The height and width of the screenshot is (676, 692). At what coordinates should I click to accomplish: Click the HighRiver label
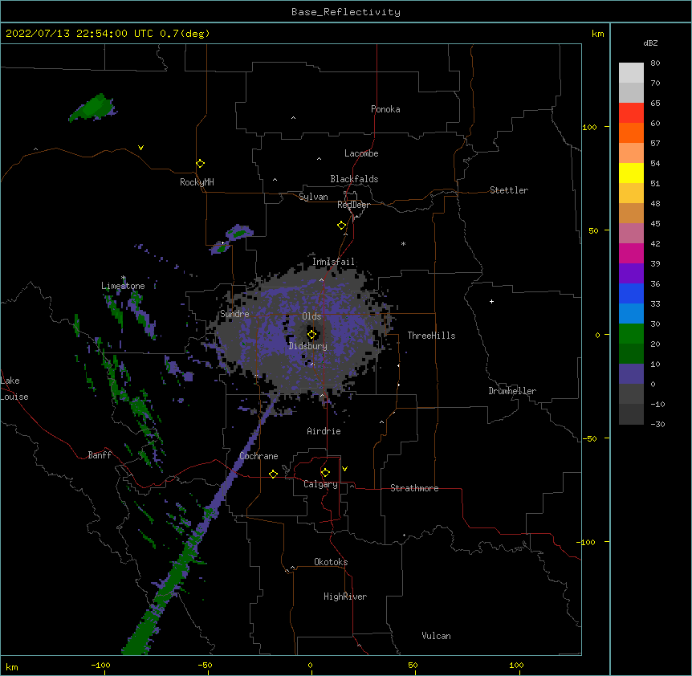coord(345,597)
